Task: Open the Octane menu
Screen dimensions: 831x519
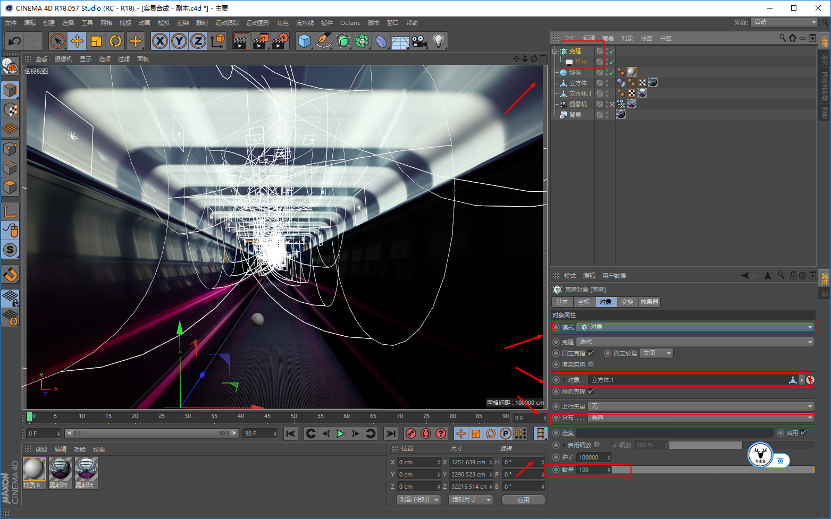Action: coord(350,23)
